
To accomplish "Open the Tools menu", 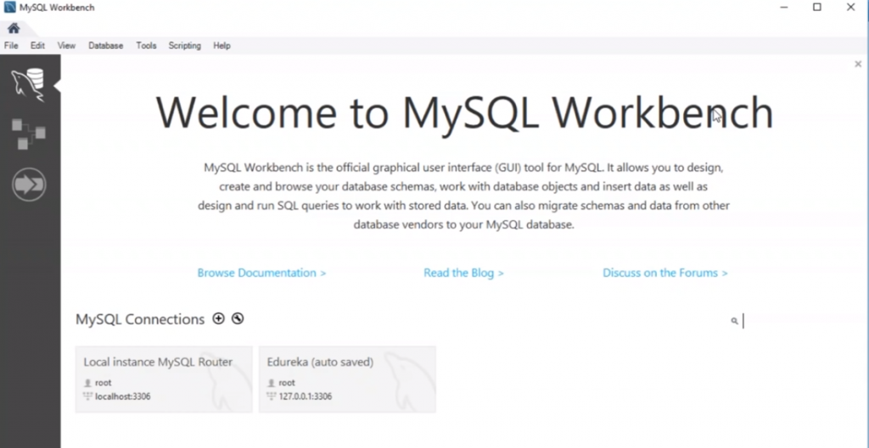I will [x=146, y=46].
